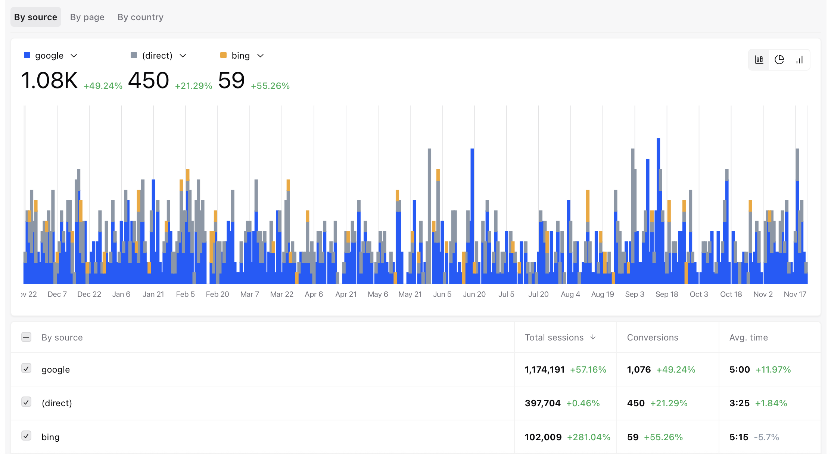This screenshot has width=831, height=454.
Task: Expand the (direct) series dropdown
Action: 183,56
